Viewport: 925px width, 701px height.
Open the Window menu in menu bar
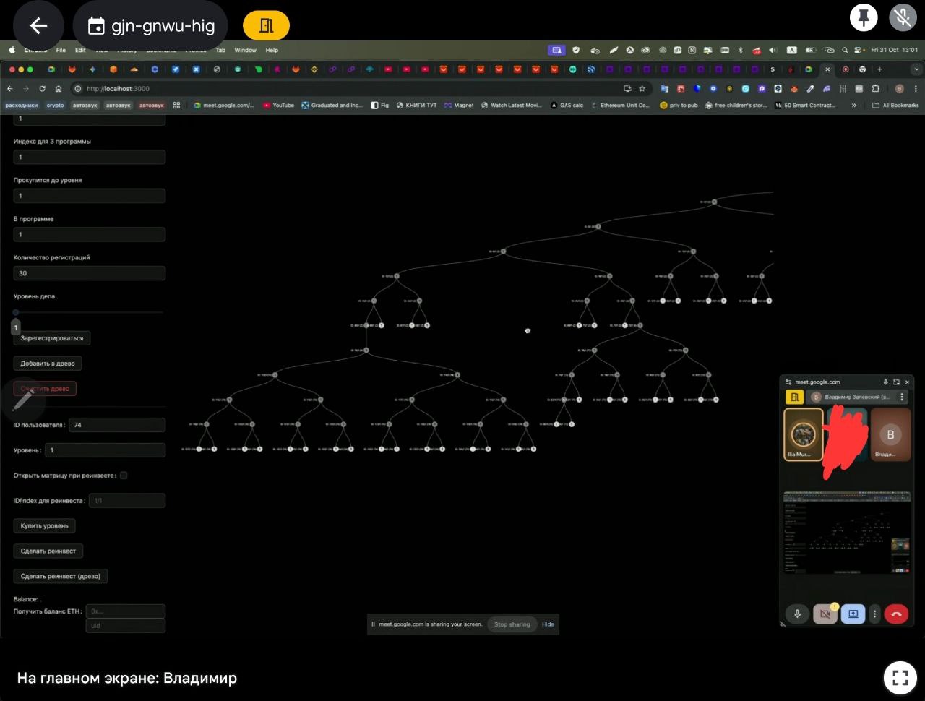pyautogui.click(x=245, y=51)
